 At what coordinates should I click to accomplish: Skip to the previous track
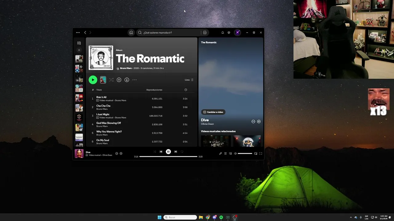[x=161, y=152]
